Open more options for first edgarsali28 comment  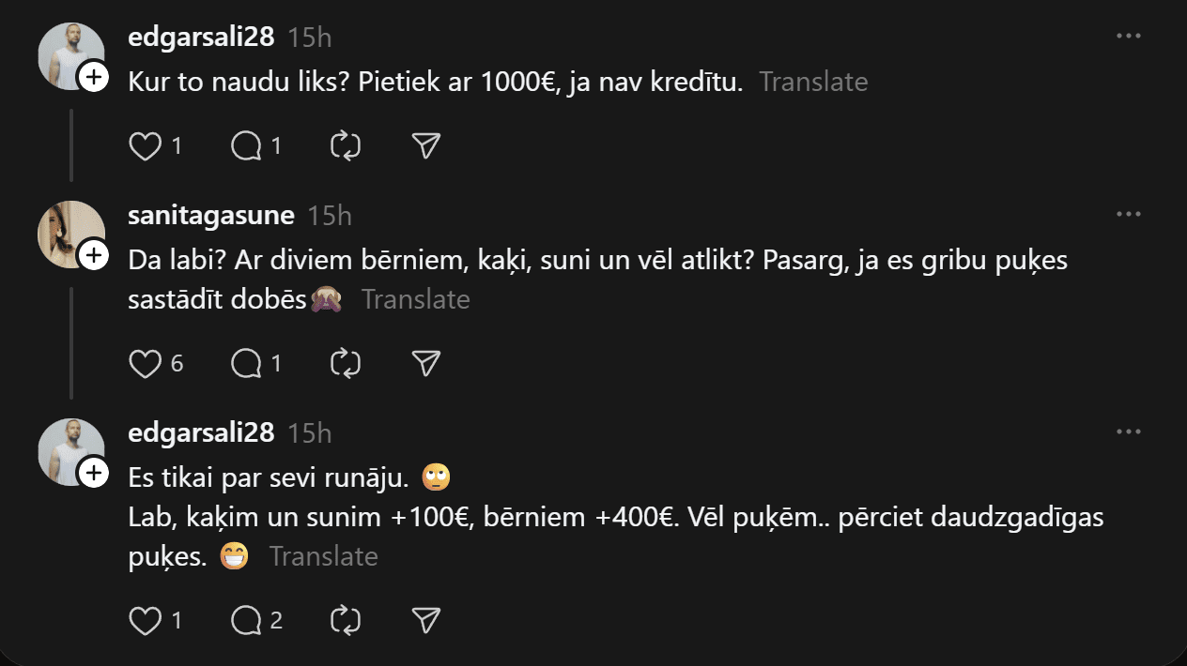1128,37
